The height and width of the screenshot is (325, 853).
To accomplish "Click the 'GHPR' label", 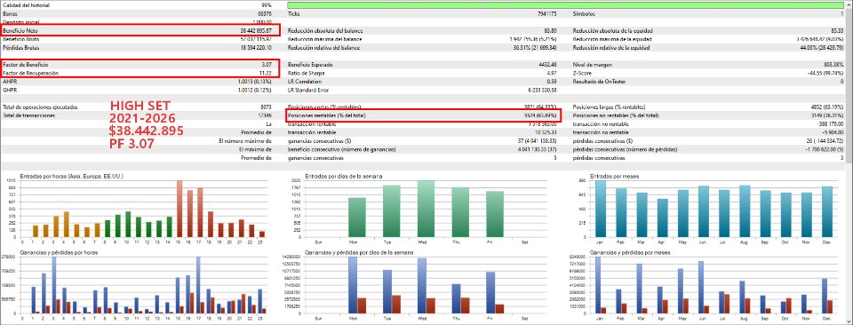I will [x=10, y=90].
